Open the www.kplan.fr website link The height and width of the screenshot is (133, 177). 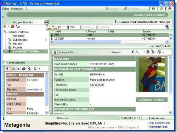click(35, 89)
